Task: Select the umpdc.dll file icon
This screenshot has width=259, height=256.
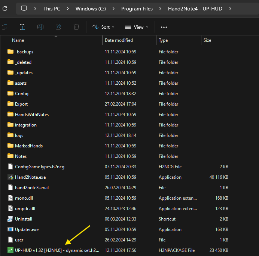Action: point(10,208)
